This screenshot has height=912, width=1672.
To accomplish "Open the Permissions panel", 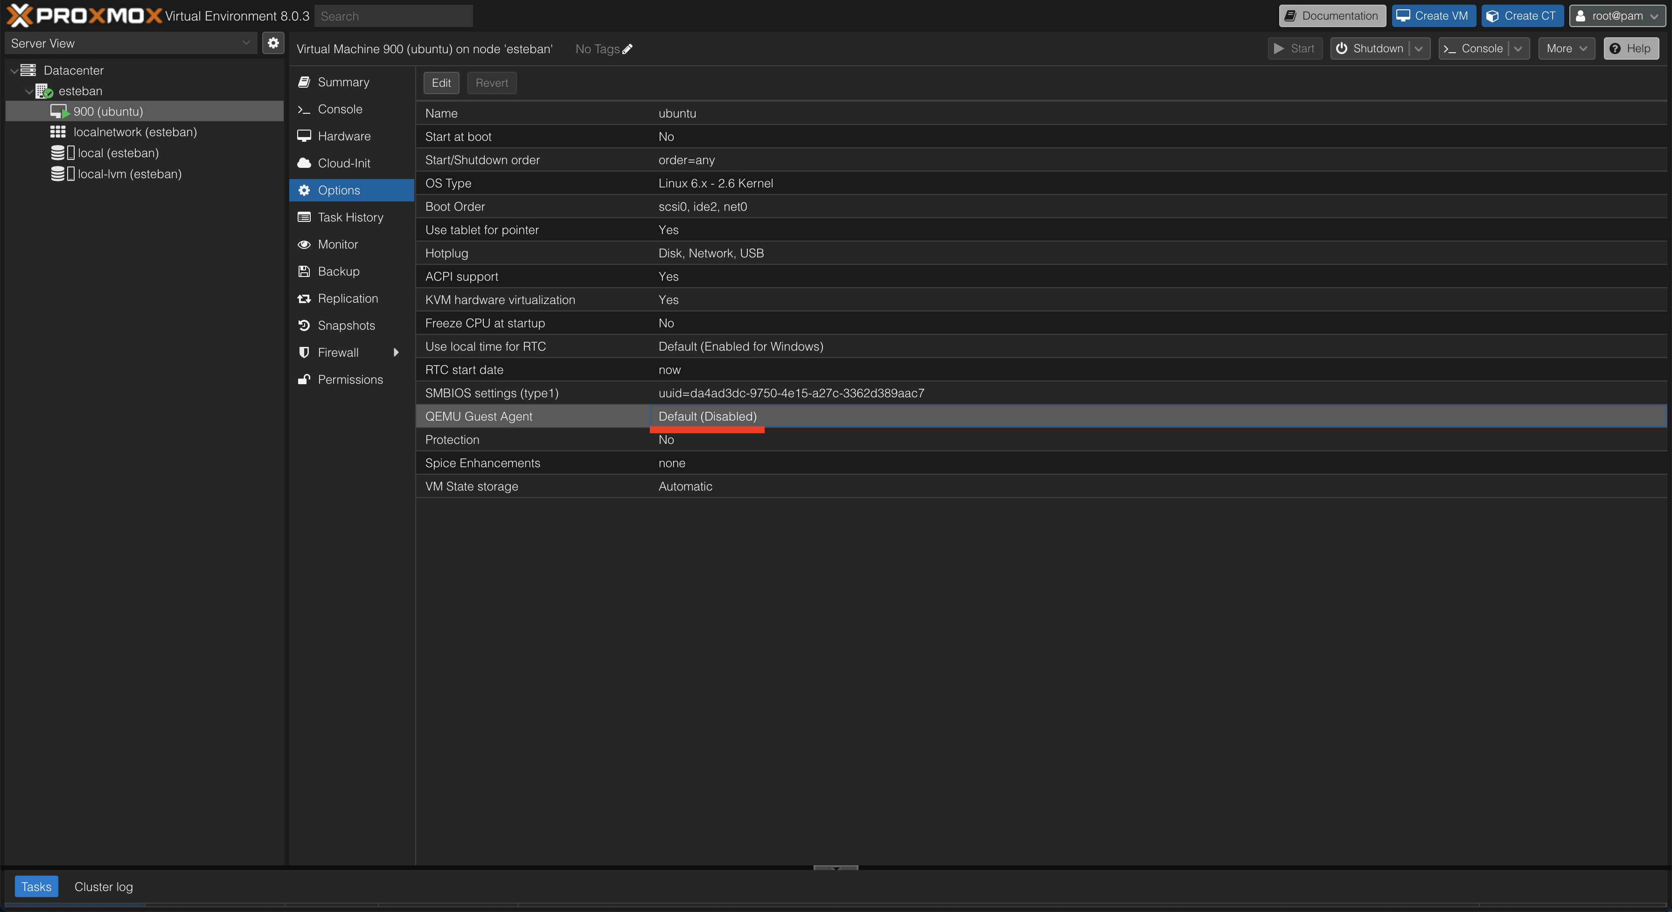I will 352,380.
